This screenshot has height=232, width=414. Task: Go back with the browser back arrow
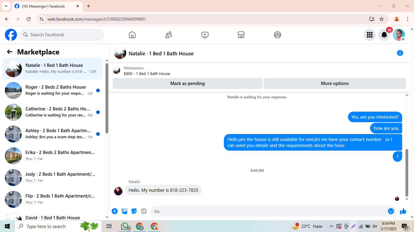click(x=7, y=19)
